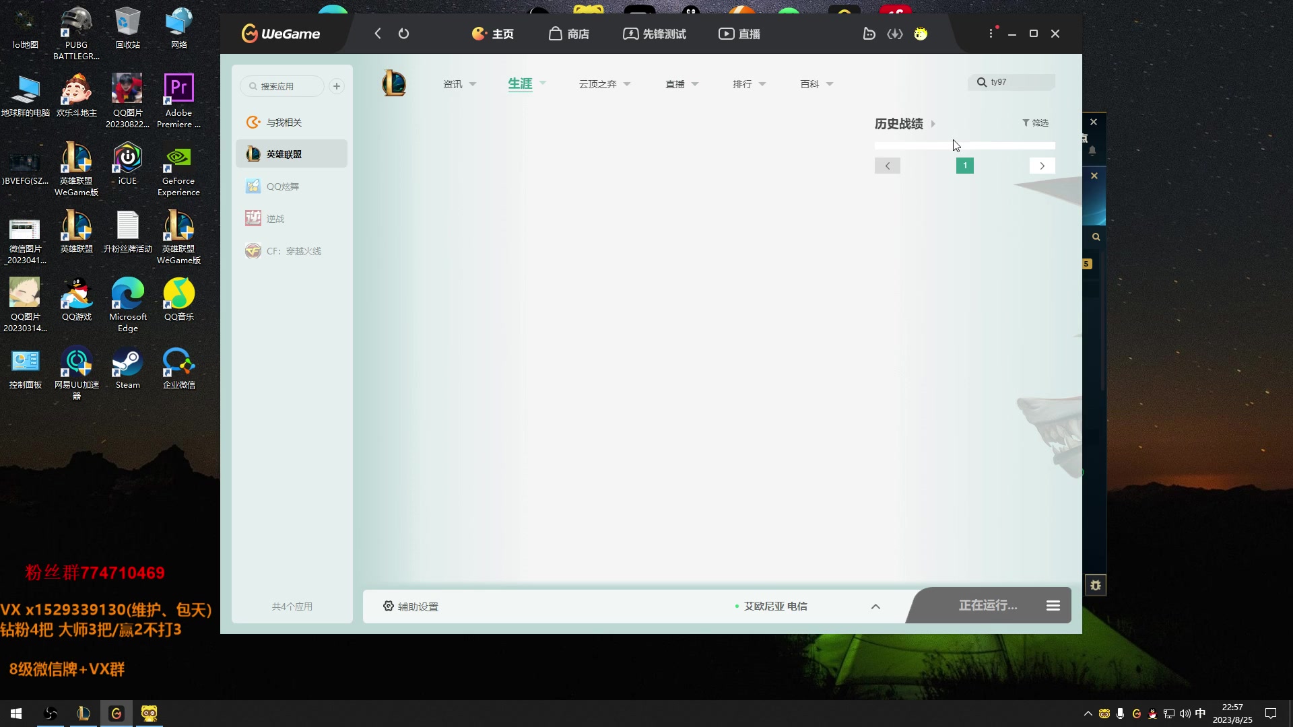Select 与我相关 in the sidebar
1293x727 pixels.
click(x=292, y=123)
